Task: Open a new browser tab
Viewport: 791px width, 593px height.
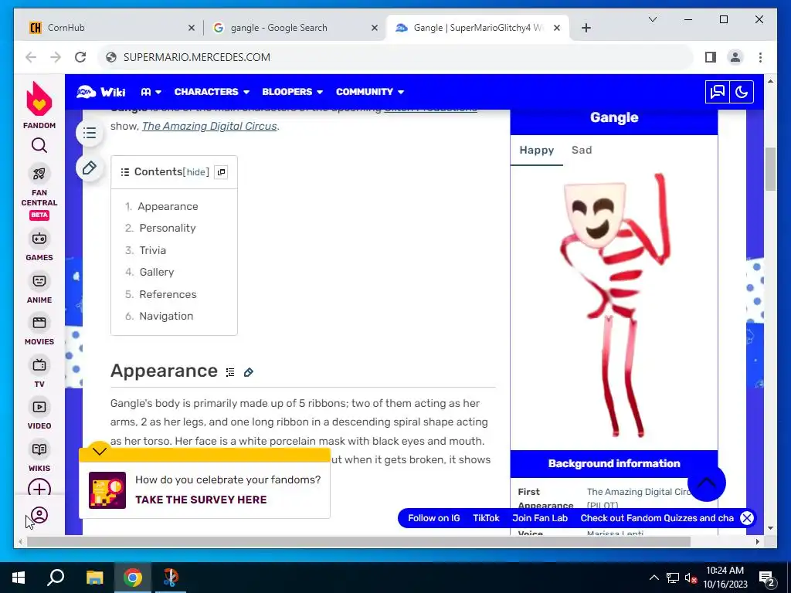Action: tap(586, 28)
